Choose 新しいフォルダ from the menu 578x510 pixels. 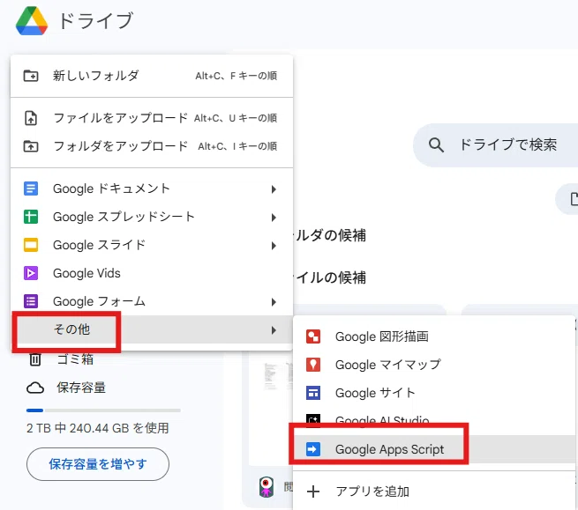(152, 76)
